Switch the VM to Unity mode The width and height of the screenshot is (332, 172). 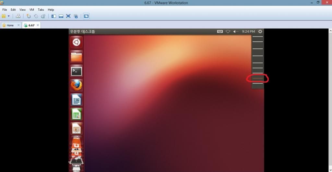(x=76, y=16)
